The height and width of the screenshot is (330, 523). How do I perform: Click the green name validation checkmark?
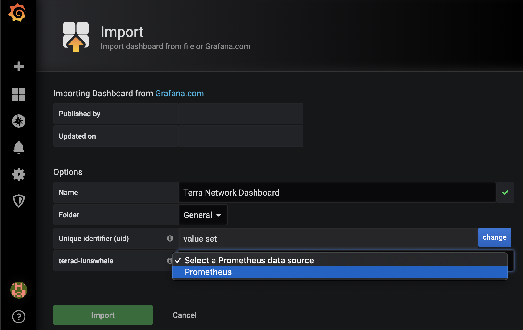505,192
